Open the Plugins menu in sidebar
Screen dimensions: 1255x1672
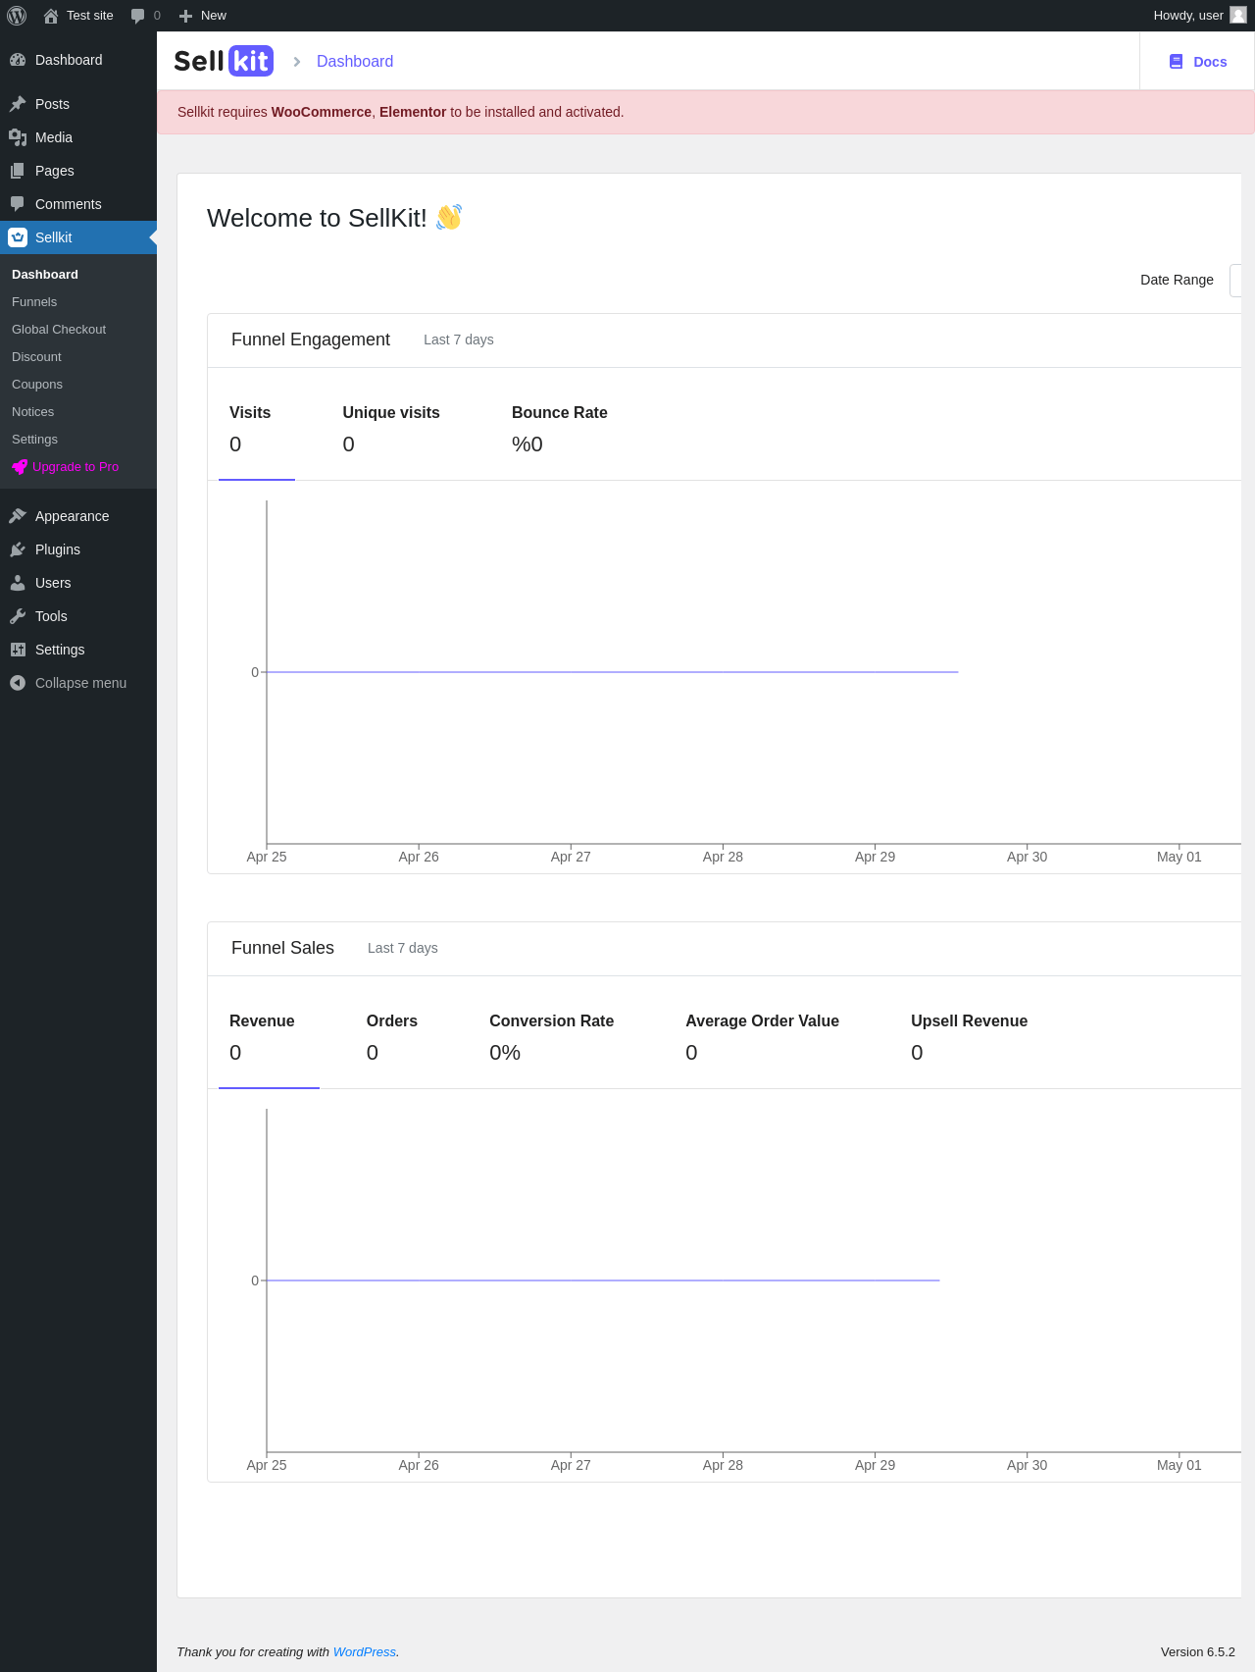coord(57,549)
